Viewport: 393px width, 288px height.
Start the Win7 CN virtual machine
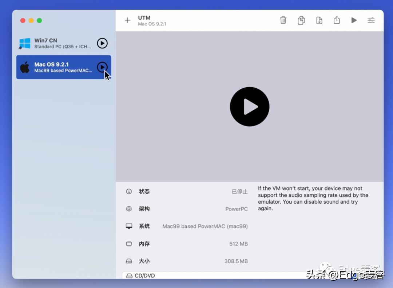[x=102, y=43]
